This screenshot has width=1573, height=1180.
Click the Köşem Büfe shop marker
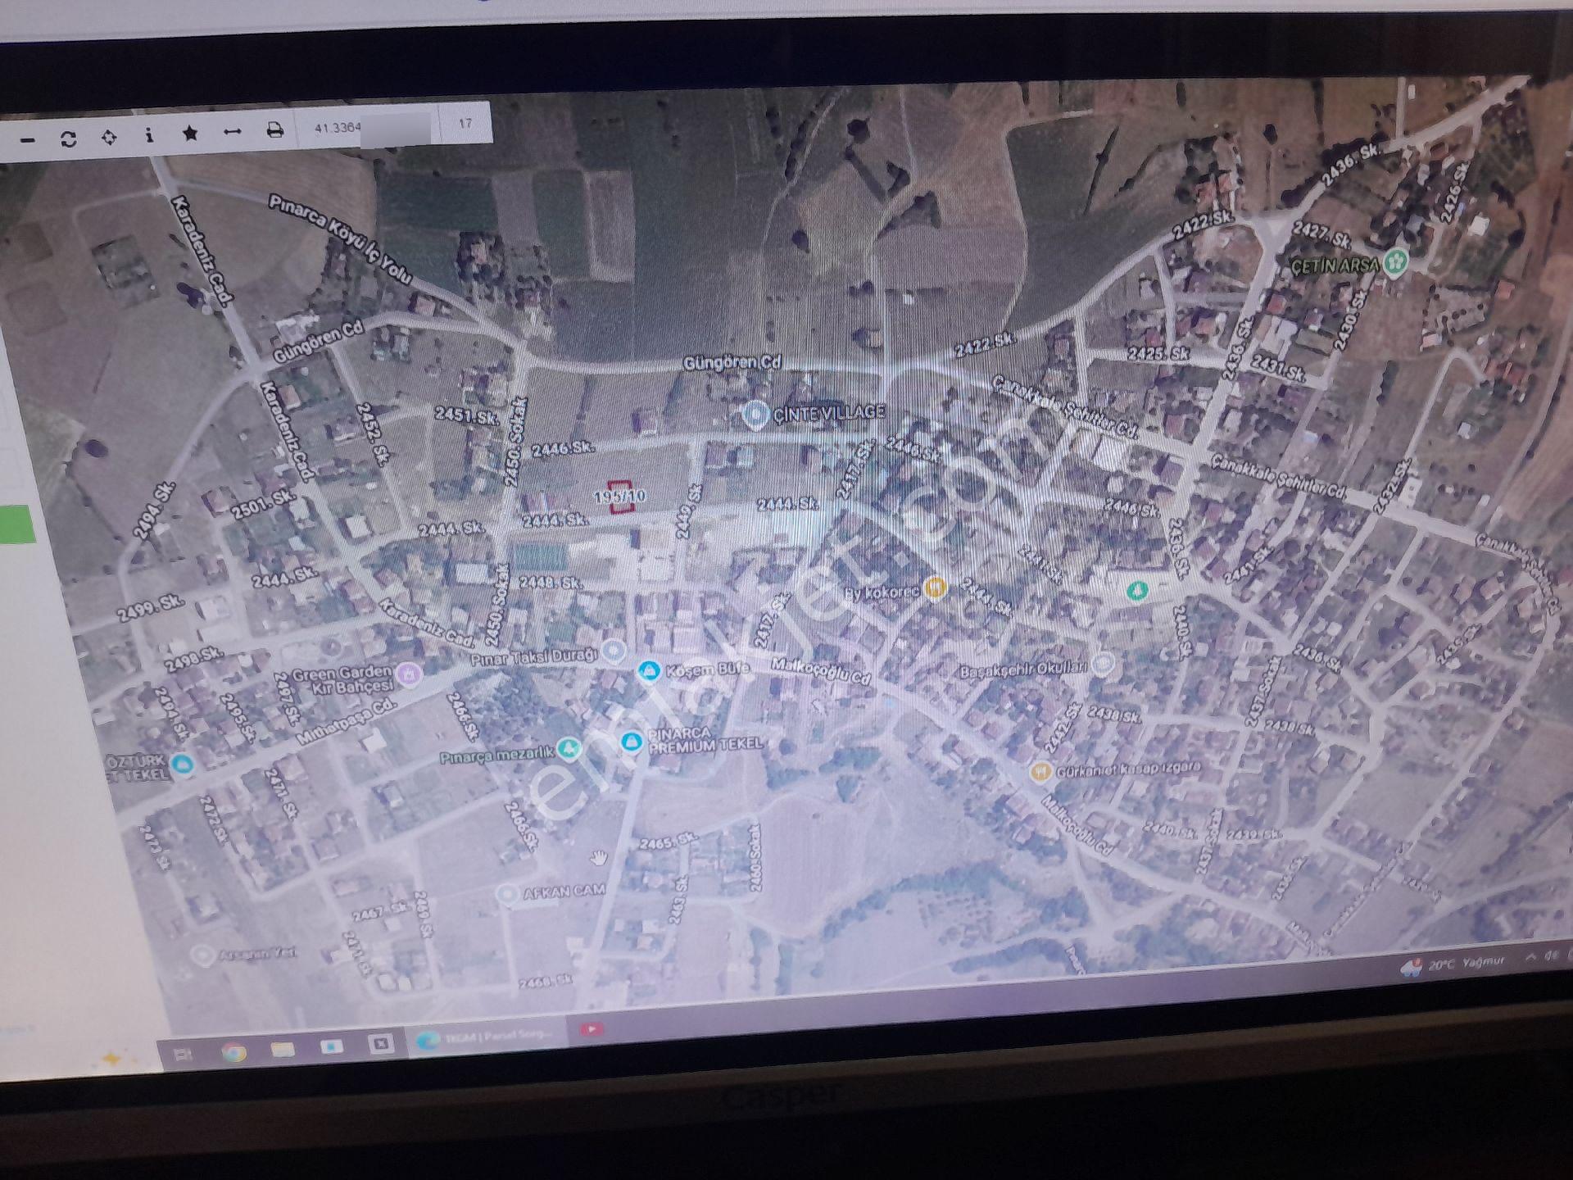click(x=649, y=671)
